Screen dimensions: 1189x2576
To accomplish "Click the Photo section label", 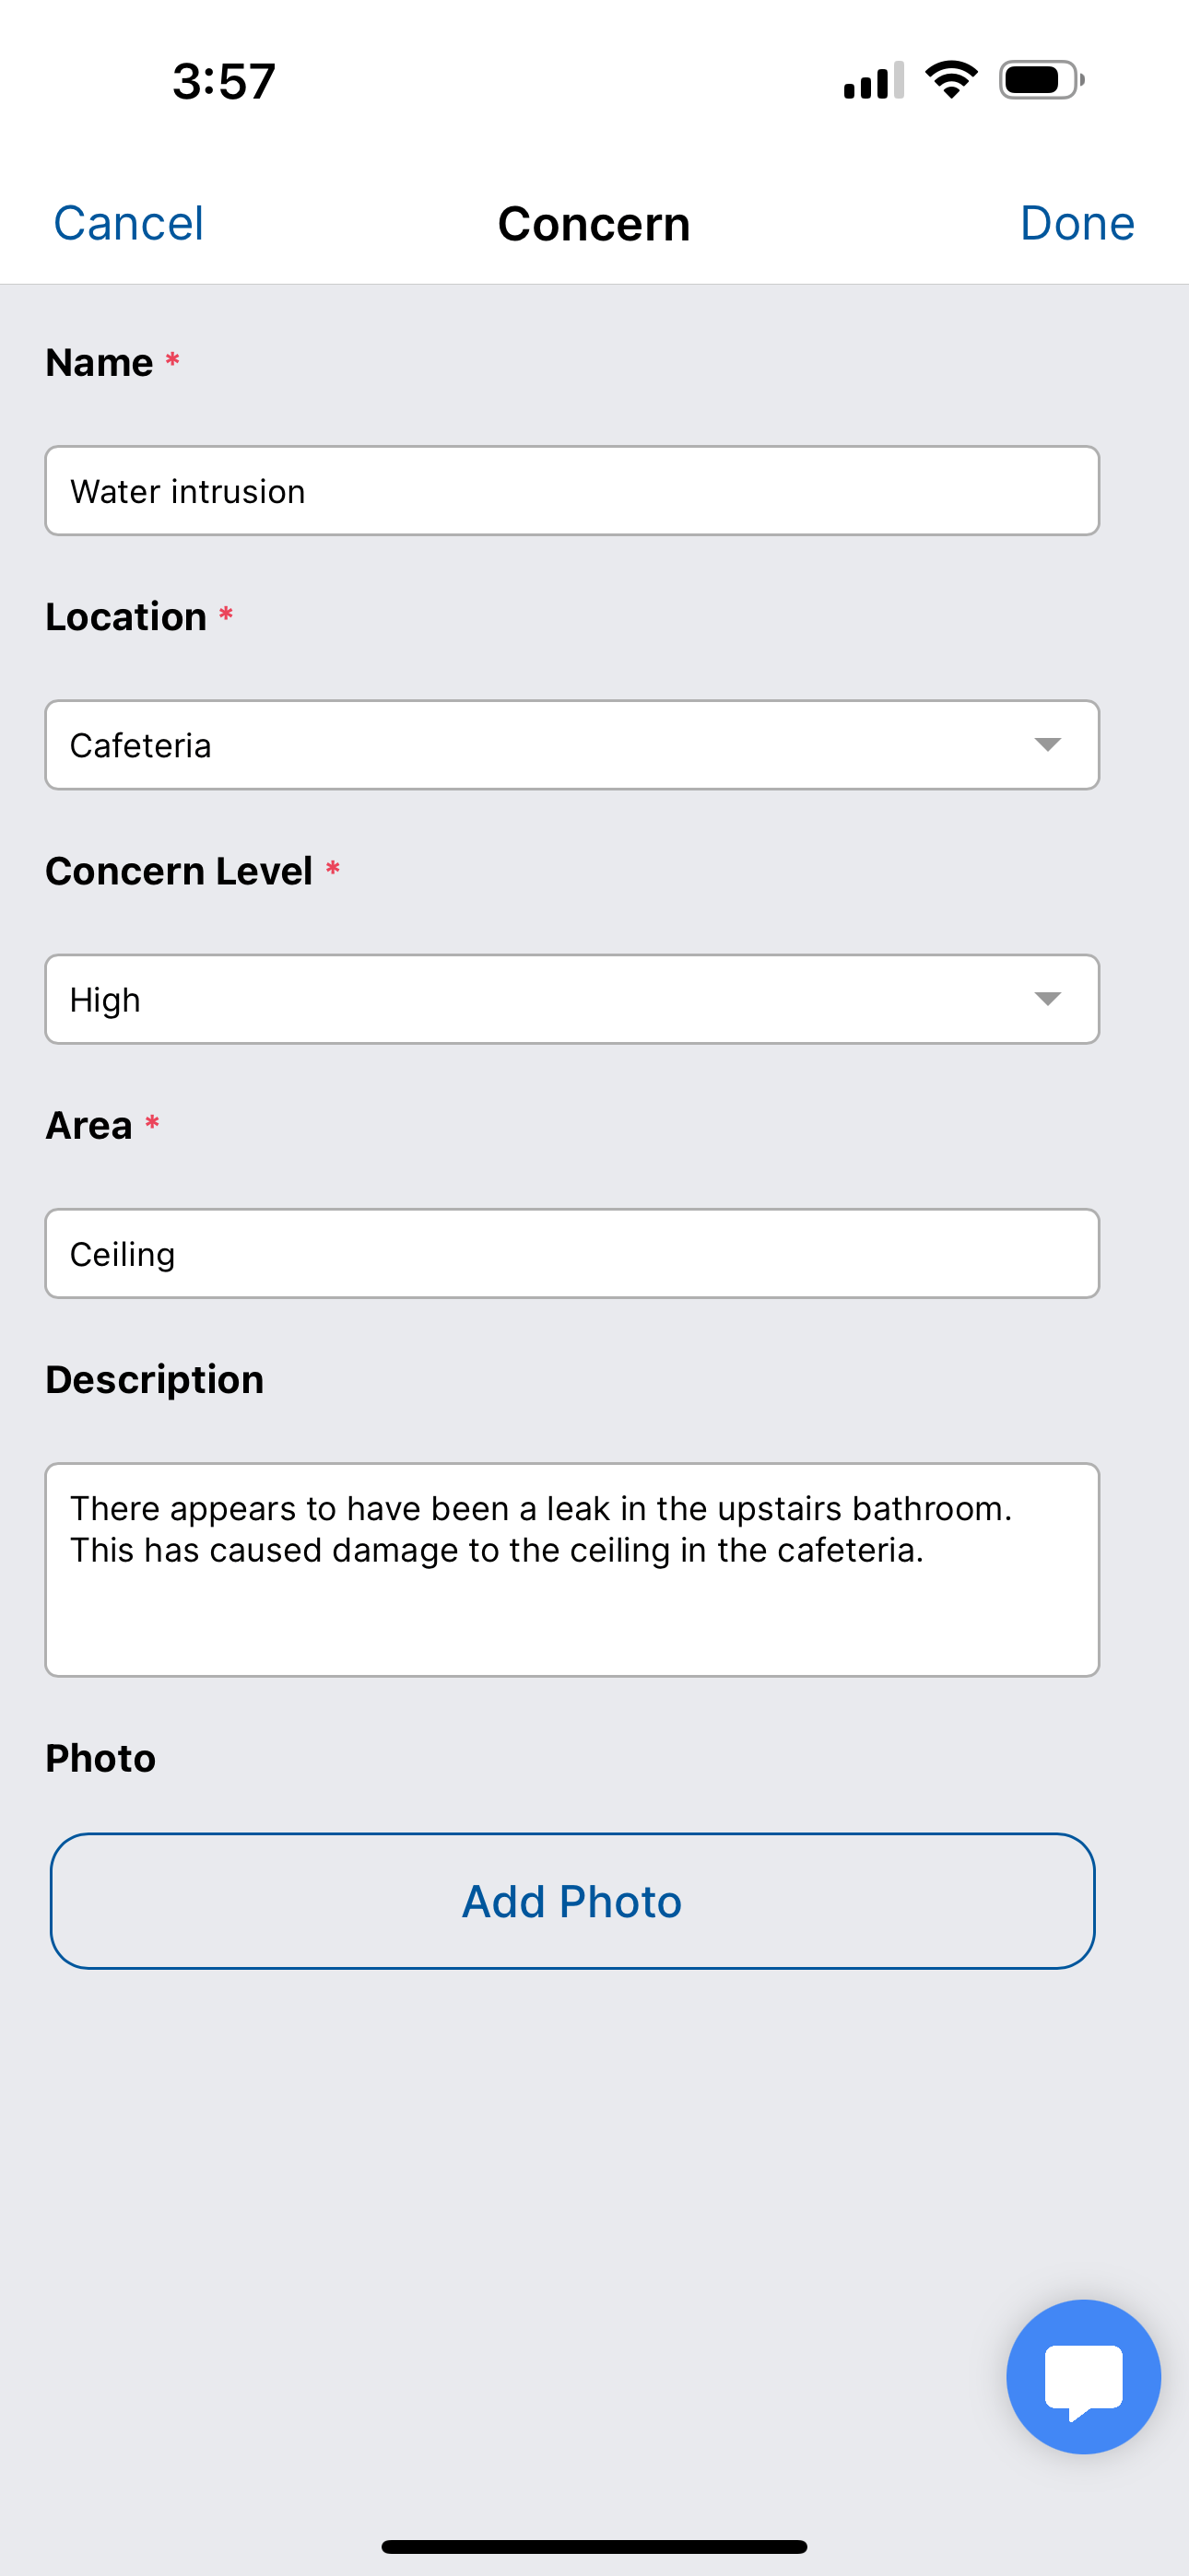I will (x=101, y=1758).
